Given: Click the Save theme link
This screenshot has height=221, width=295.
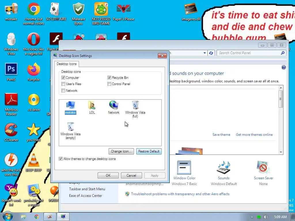Looking at the screenshot, I should pyautogui.click(x=222, y=135).
